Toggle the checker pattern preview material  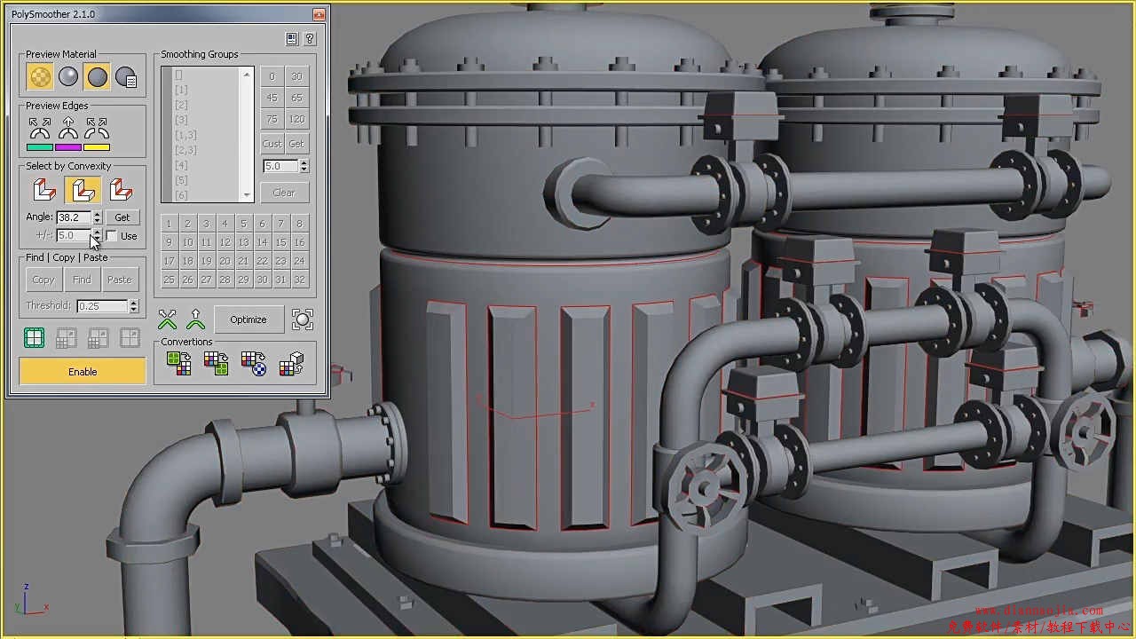[39, 77]
